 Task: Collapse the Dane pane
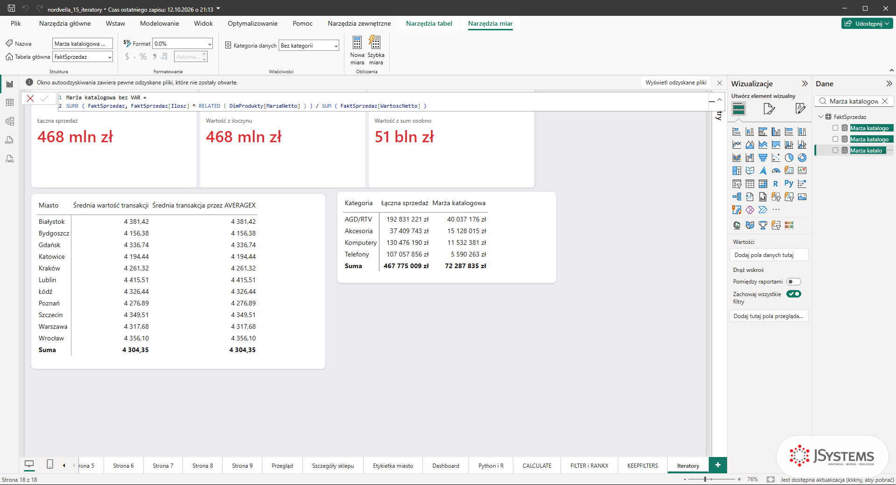[x=889, y=83]
